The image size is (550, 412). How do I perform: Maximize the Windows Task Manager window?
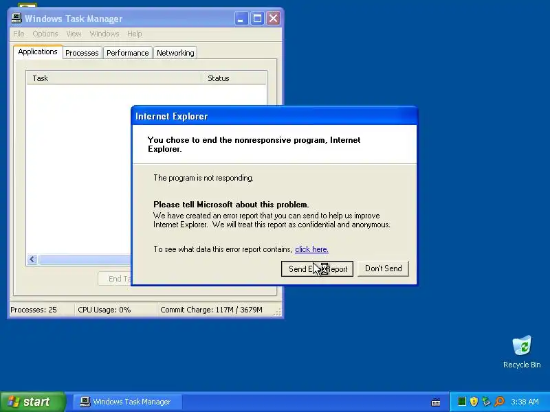point(257,19)
